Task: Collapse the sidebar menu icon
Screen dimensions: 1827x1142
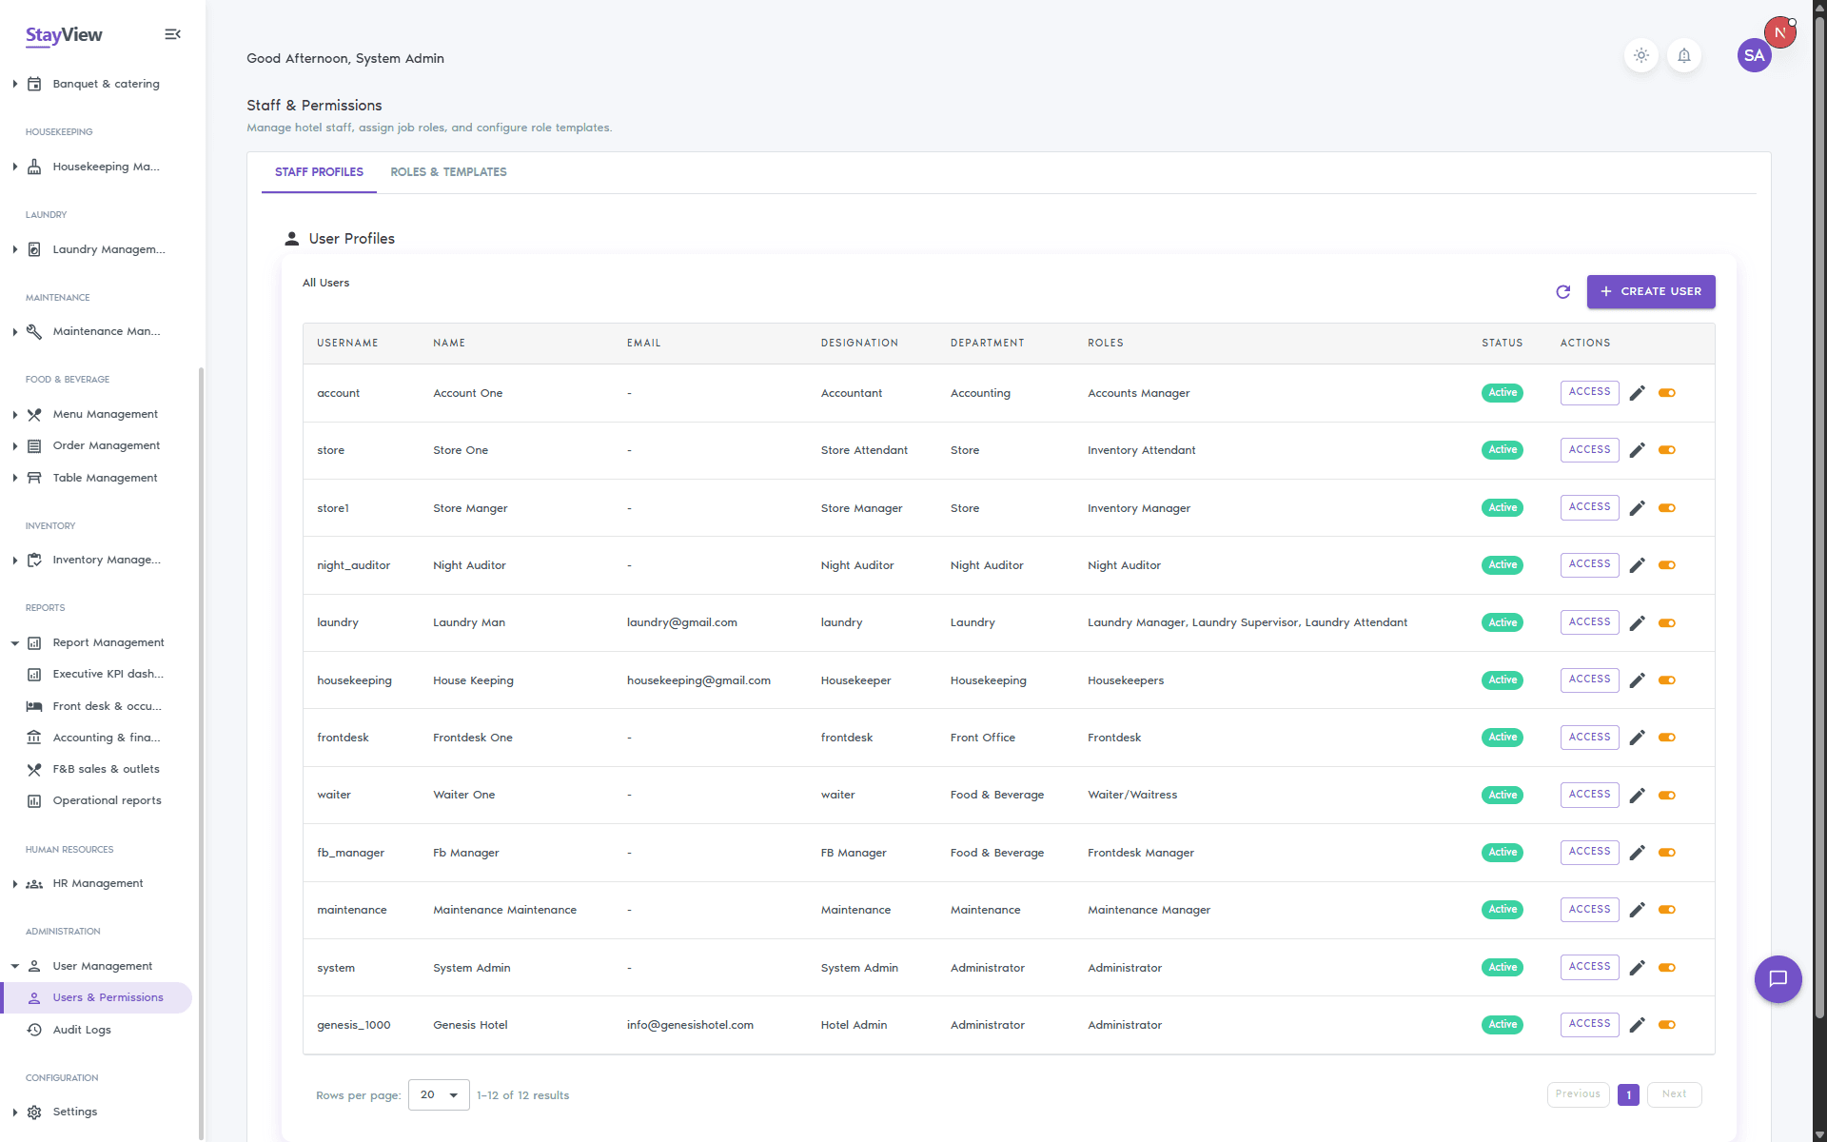Action: 172,34
